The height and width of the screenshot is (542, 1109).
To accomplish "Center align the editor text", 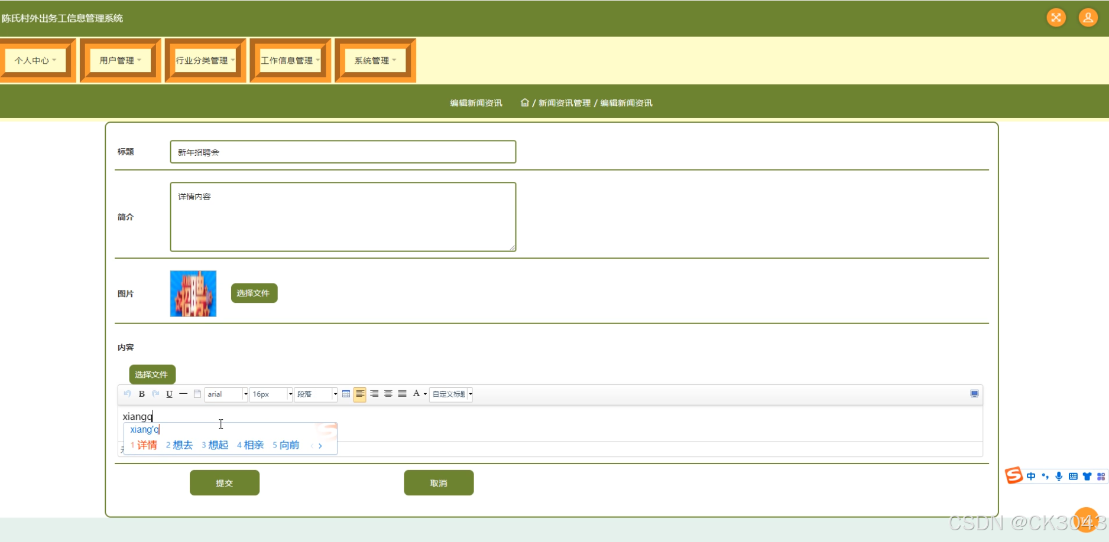I will point(388,394).
